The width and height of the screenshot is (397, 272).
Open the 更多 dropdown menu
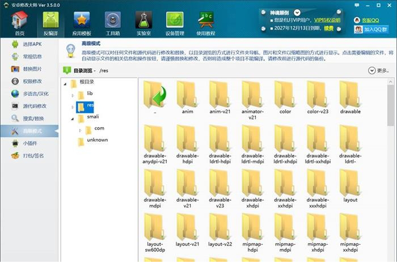click(x=378, y=71)
